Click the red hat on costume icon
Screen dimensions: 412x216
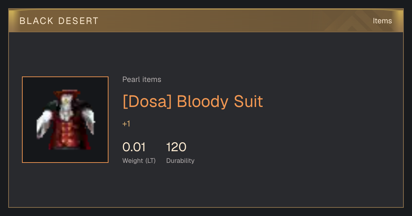click(67, 93)
